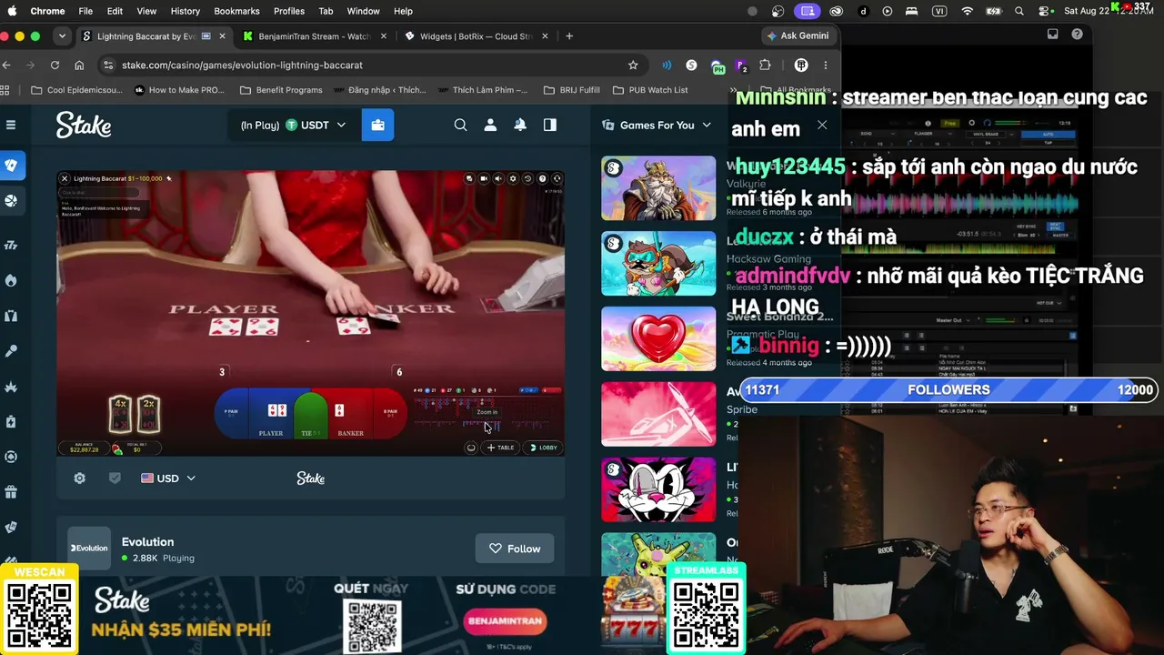Open the gift box sidebar icon

click(x=11, y=492)
